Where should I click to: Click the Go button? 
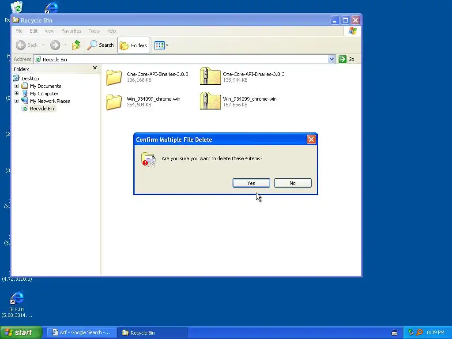(x=347, y=59)
